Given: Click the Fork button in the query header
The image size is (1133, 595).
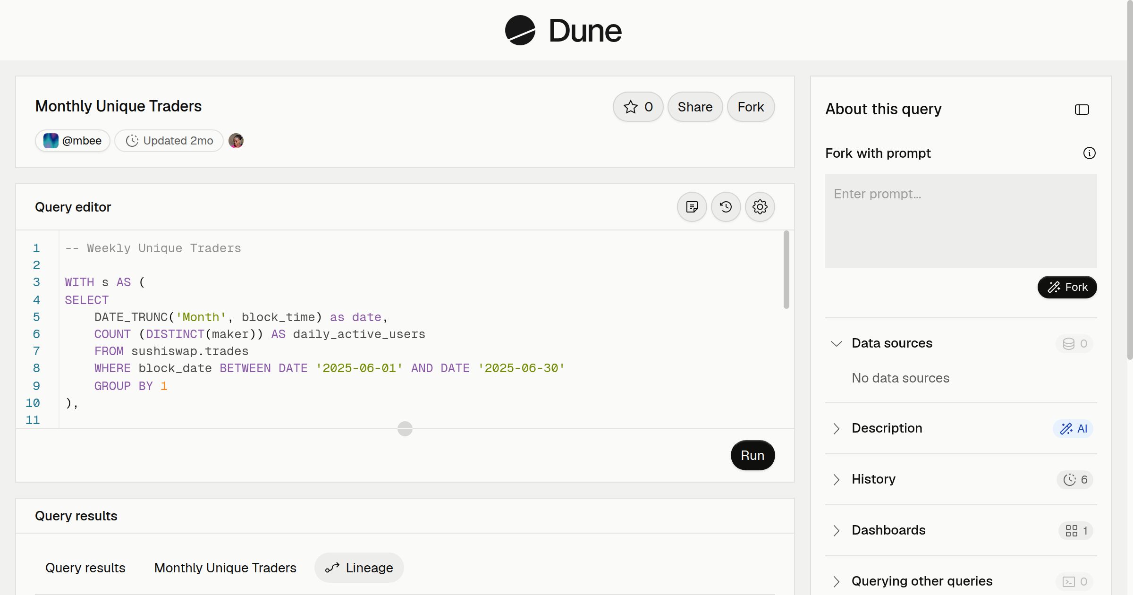Looking at the screenshot, I should 751,107.
